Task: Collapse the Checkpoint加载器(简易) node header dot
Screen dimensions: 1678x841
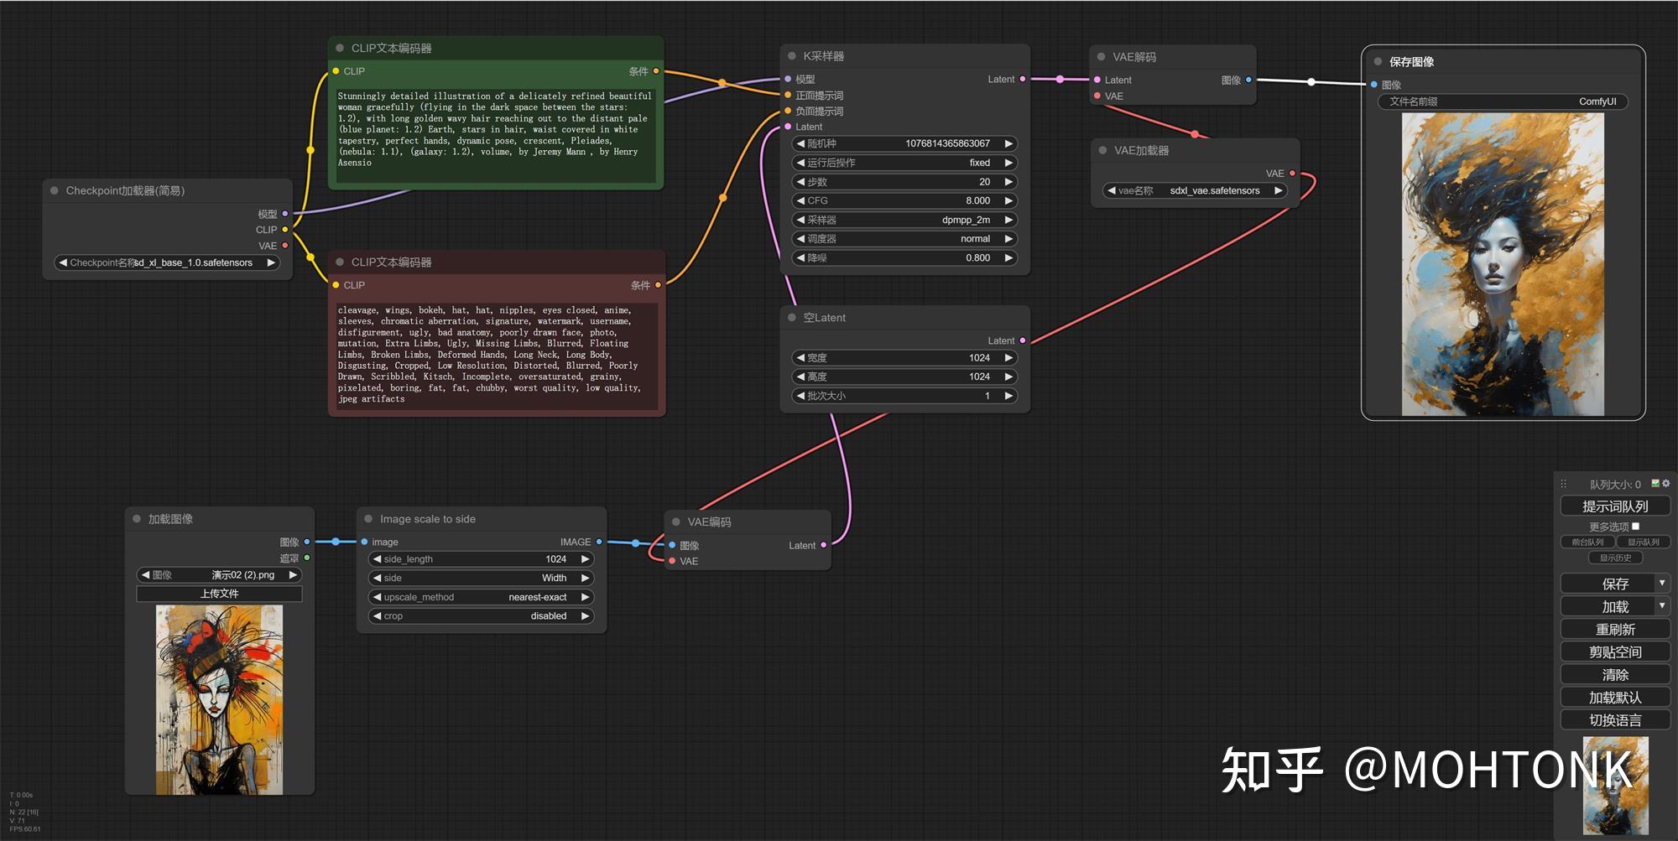Action: pos(54,190)
